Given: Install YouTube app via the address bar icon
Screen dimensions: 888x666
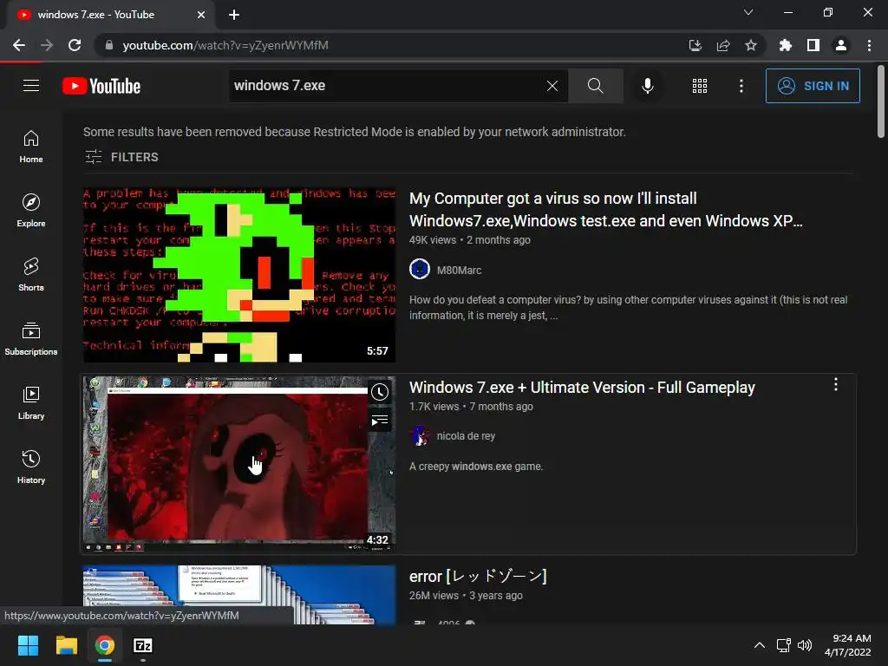Looking at the screenshot, I should coord(695,45).
